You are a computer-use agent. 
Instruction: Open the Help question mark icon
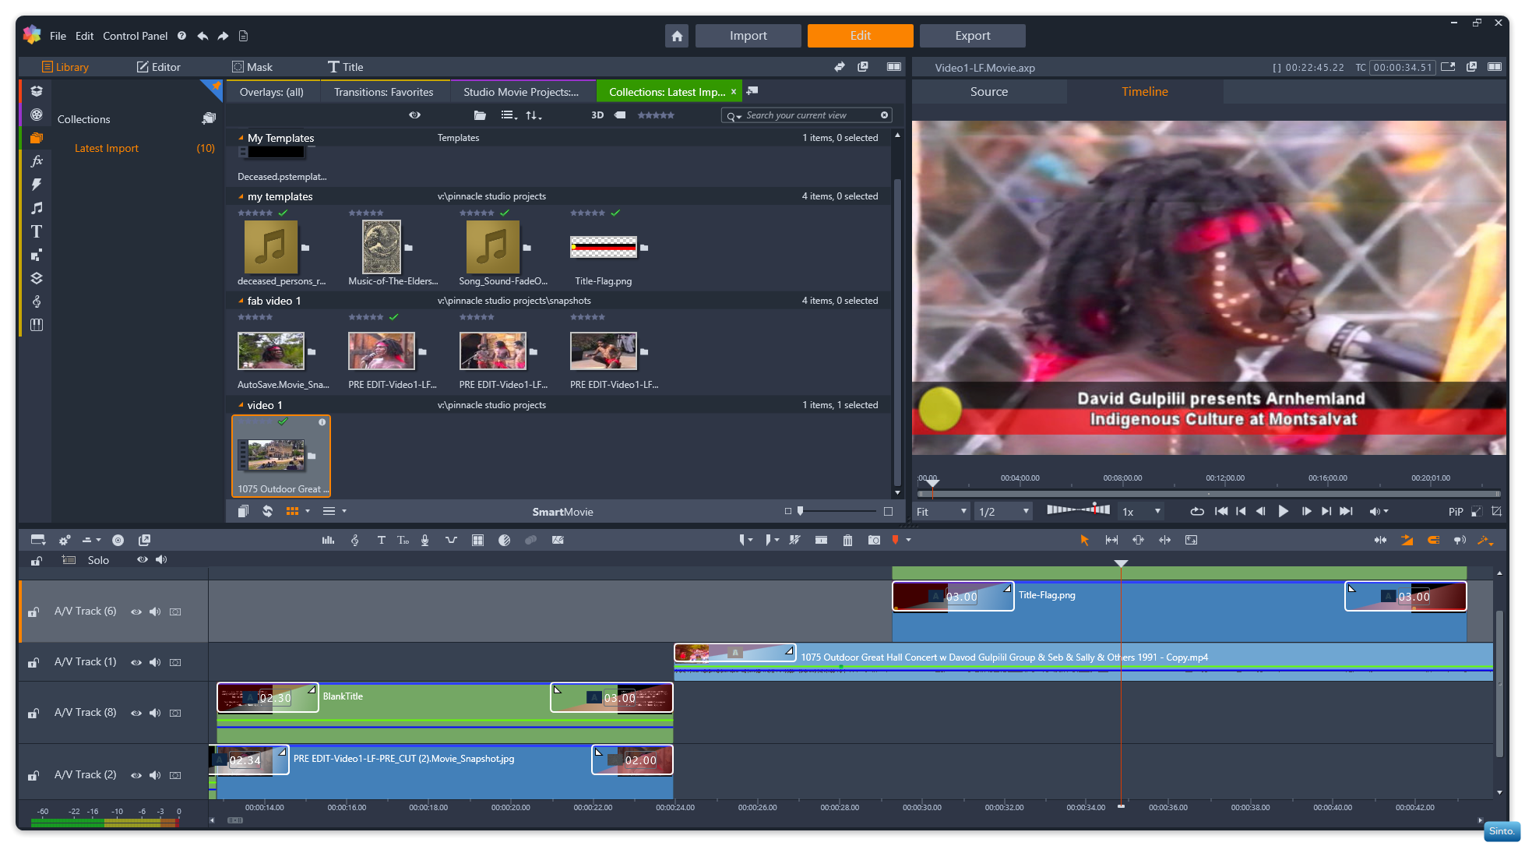pos(181,36)
